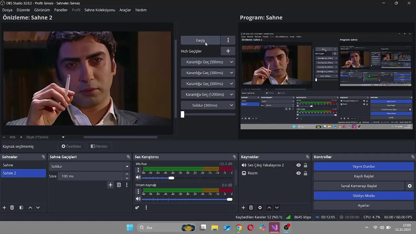Open preview scale Ölçek dropdown arrow
The width and height of the screenshot is (416, 234).
click(x=63, y=137)
